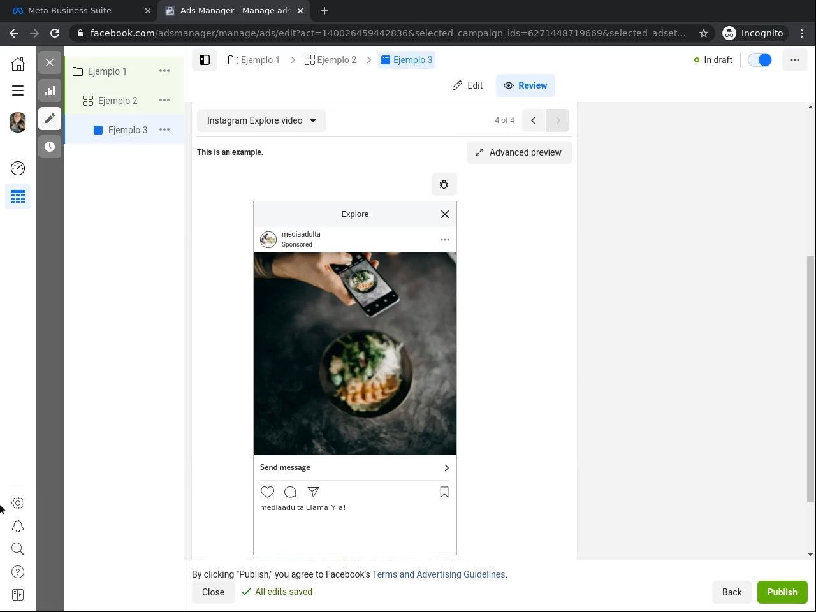This screenshot has height=612, width=816.
Task: Open more options for Ejemplo 3
Action: pos(164,129)
